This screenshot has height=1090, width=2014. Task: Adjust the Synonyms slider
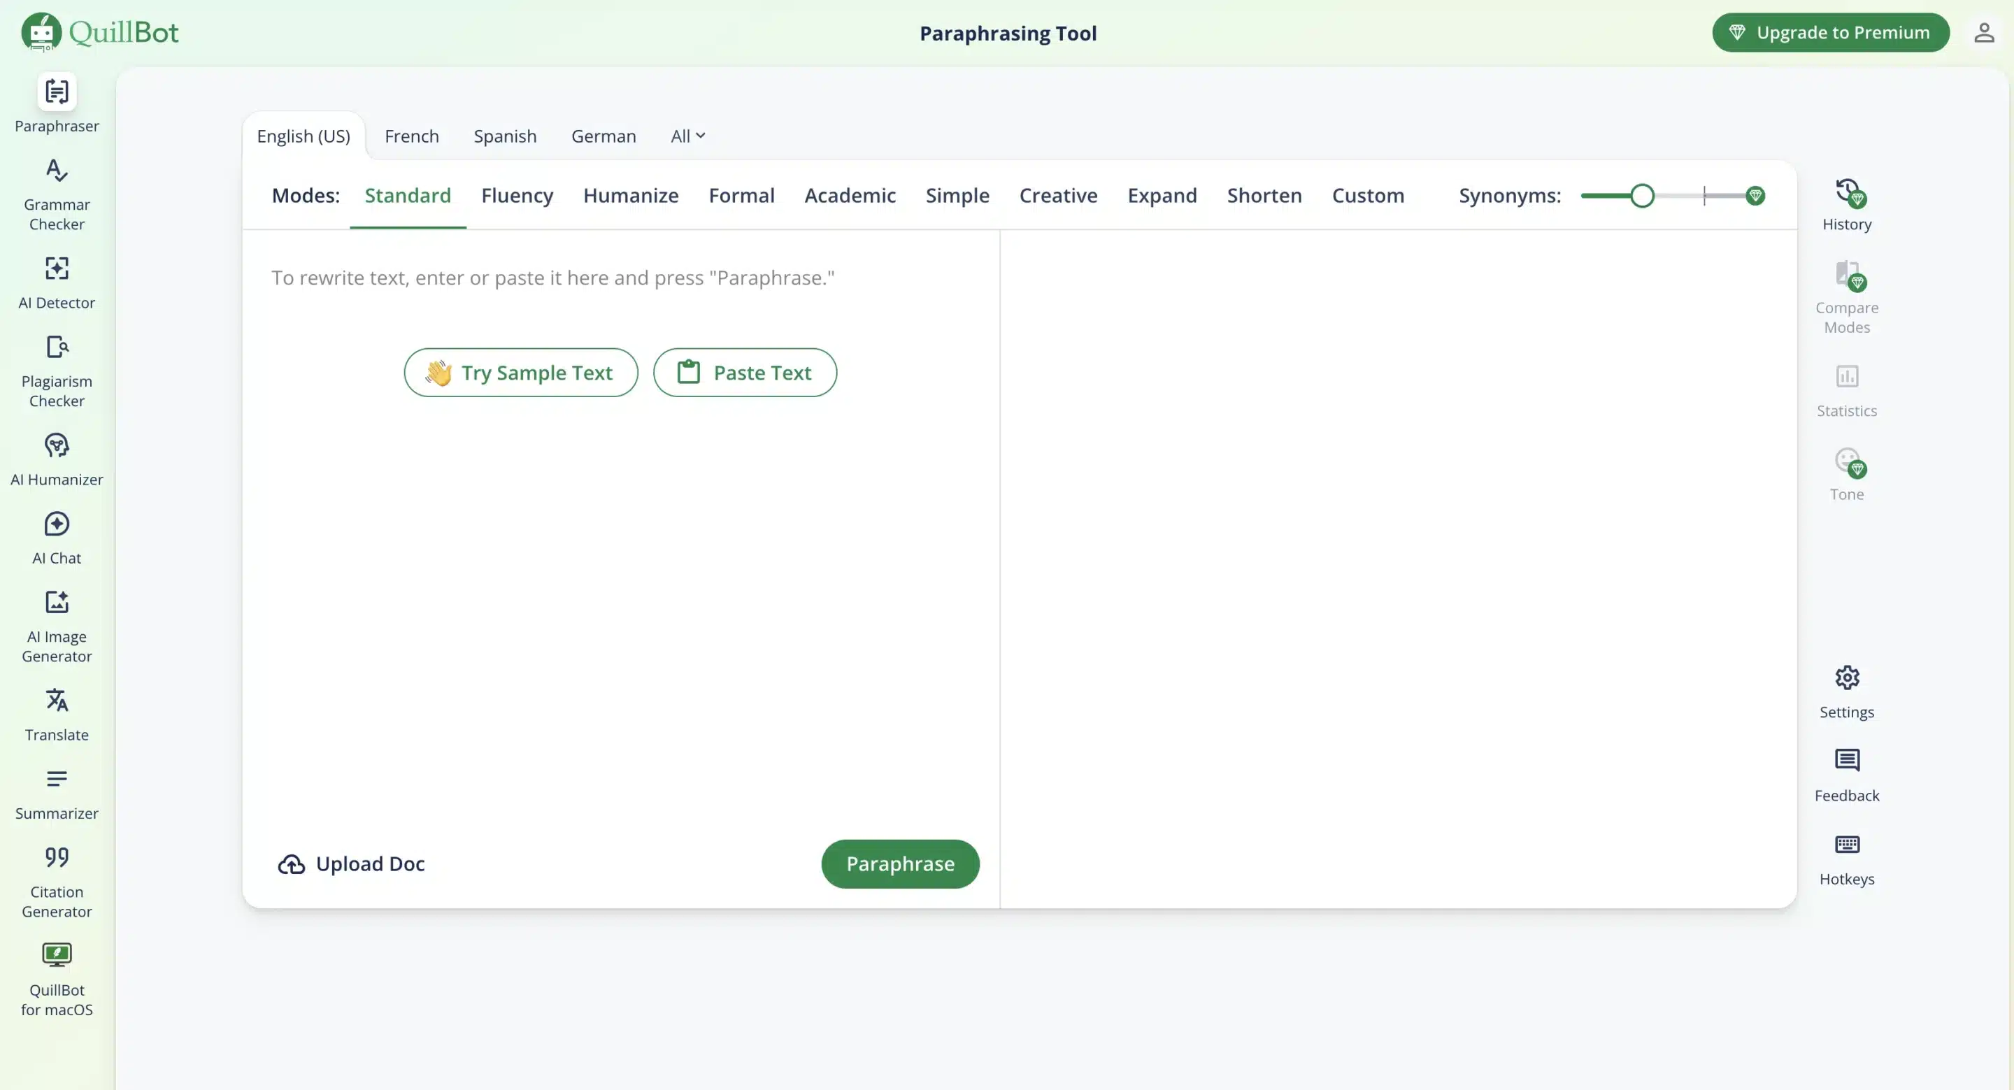(1642, 196)
